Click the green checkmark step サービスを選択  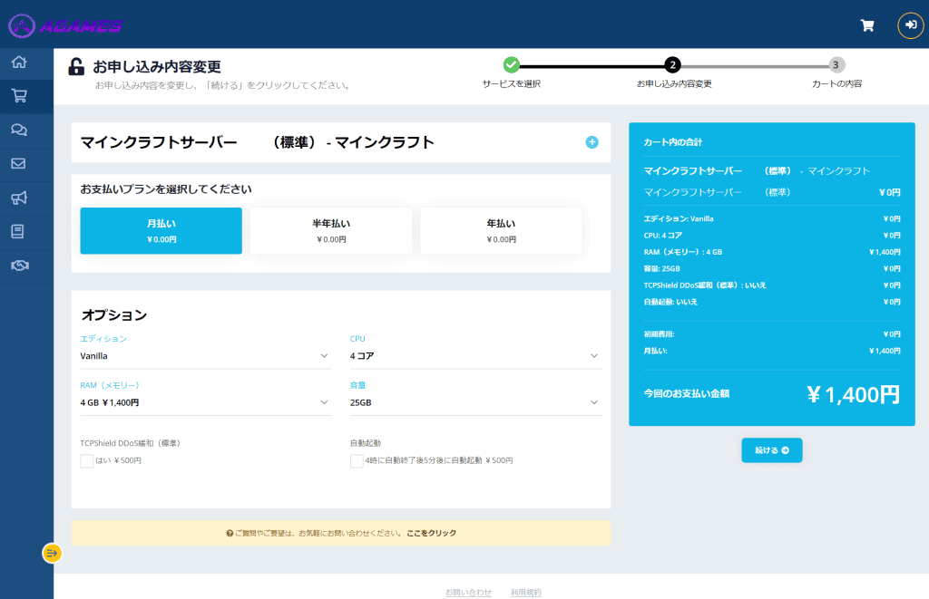click(x=512, y=64)
